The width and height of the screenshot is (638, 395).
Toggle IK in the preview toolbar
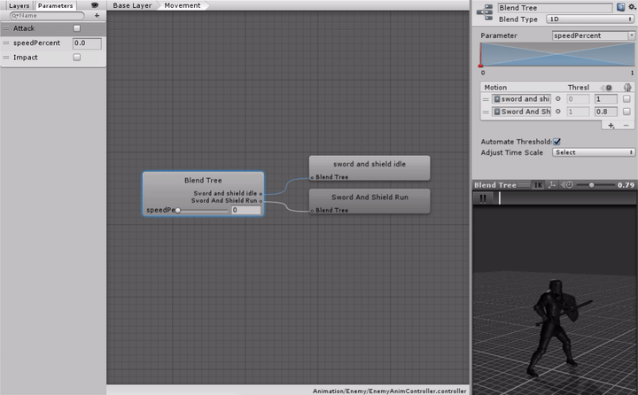537,184
